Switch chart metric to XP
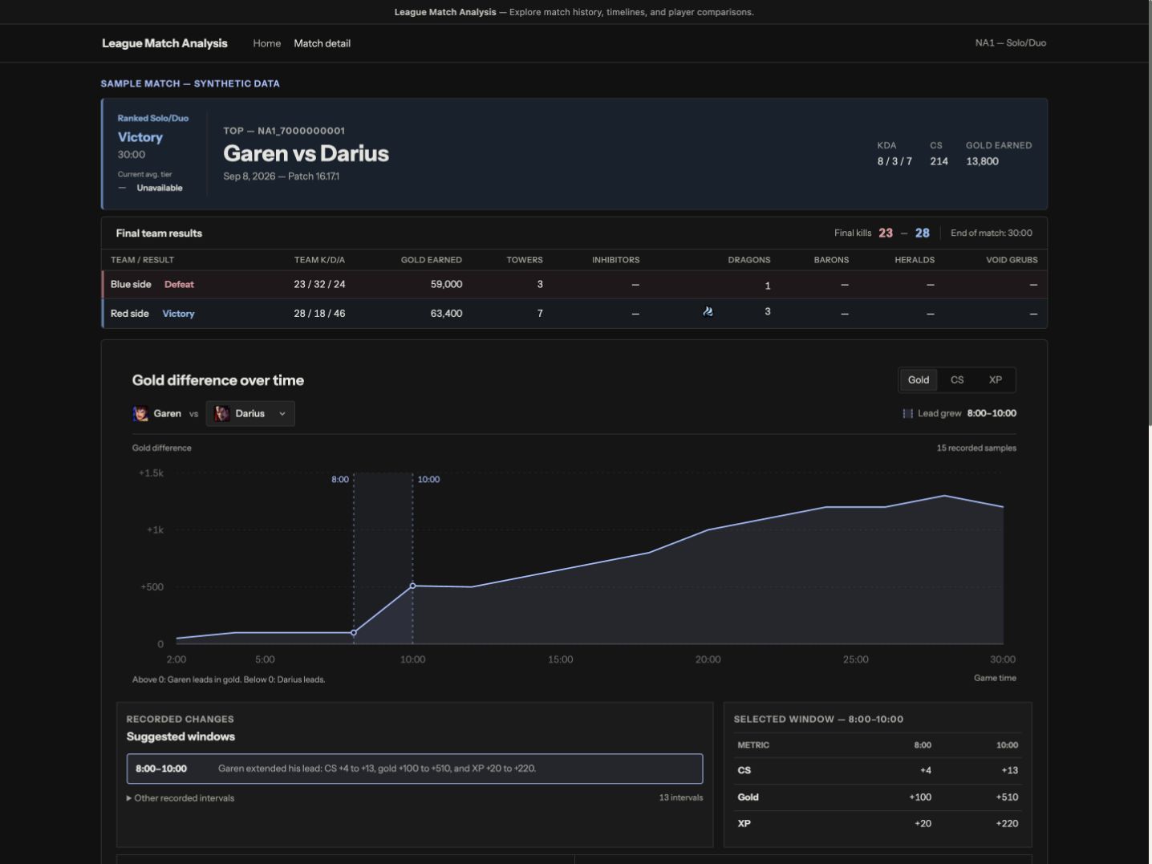This screenshot has height=864, width=1152. pyautogui.click(x=996, y=380)
